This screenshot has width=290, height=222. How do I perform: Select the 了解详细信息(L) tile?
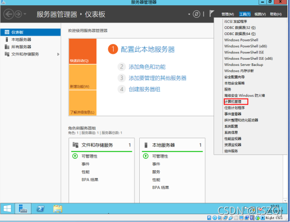pyautogui.click(x=83, y=103)
